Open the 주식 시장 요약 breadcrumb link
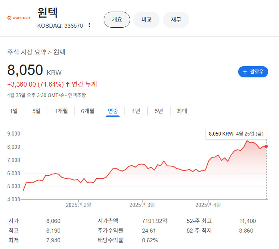 [x=27, y=52]
